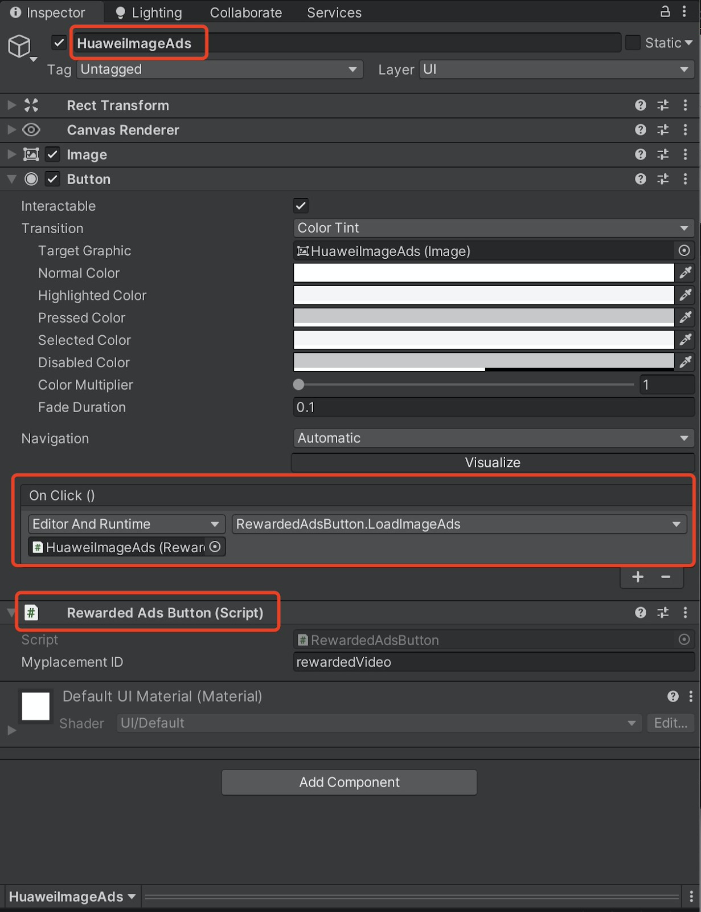This screenshot has height=912, width=701.
Task: Click On Click object picker circle
Action: click(215, 547)
